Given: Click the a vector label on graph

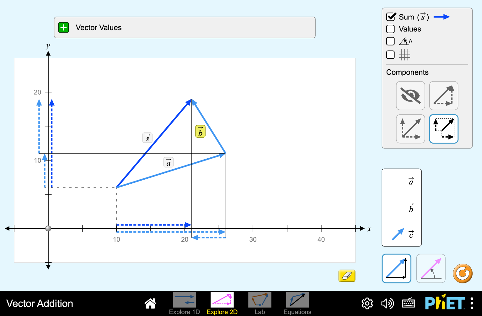Looking at the screenshot, I should (169, 162).
